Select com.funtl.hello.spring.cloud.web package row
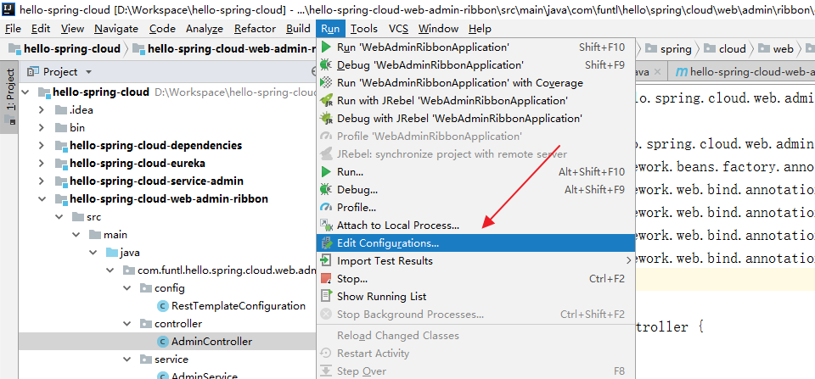 [167, 270]
